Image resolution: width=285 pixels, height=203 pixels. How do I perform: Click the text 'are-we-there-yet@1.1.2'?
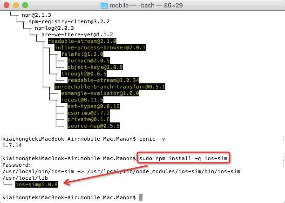pyautogui.click(x=77, y=35)
